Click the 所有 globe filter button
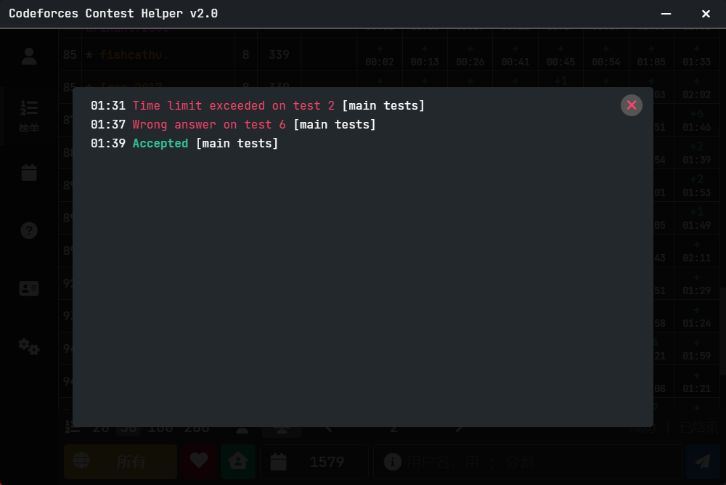726x485 pixels. (x=121, y=461)
